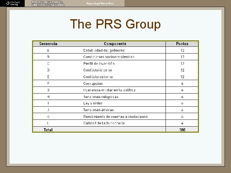Click sequence letter 'B'
The height and width of the screenshot is (173, 231).
click(x=48, y=57)
